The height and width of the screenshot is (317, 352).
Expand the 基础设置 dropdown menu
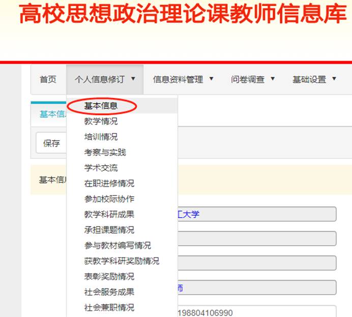point(314,80)
